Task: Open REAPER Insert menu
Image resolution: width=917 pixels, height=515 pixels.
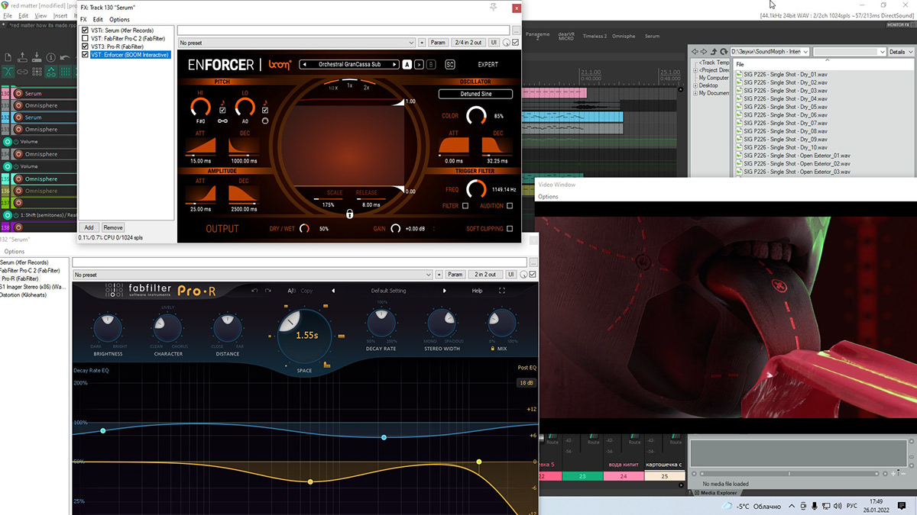Action: [61, 15]
